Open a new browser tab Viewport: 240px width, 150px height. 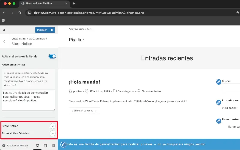click(74, 4)
